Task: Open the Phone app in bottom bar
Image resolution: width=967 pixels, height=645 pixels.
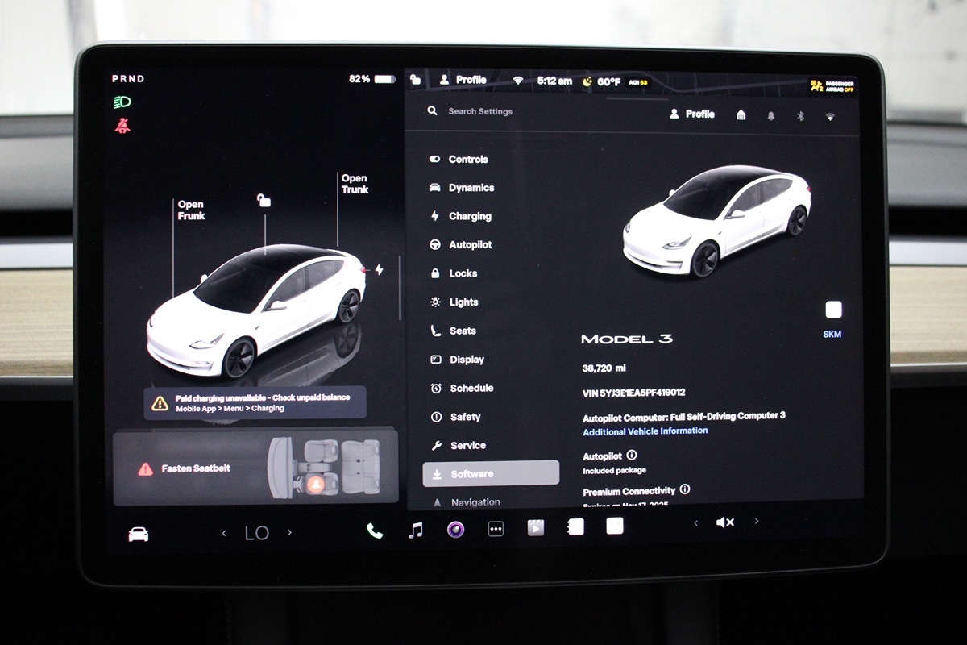Action: coord(375,530)
